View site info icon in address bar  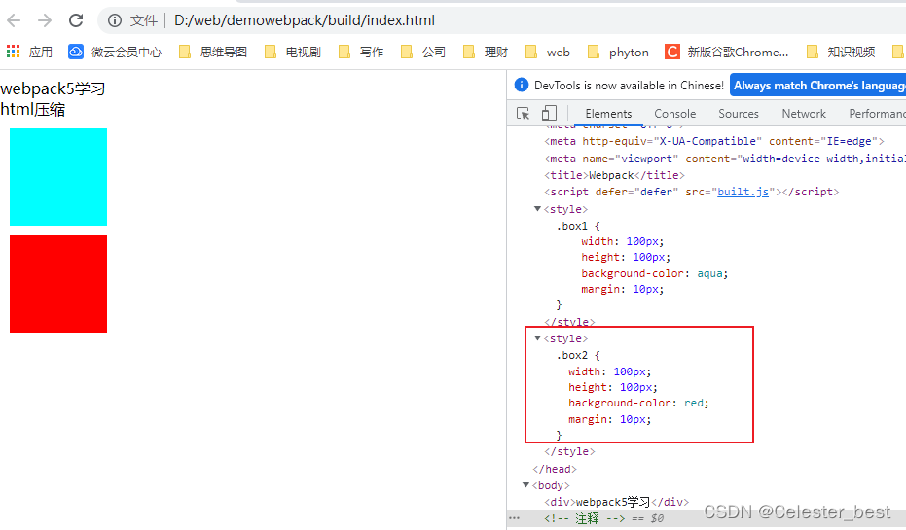pos(115,20)
